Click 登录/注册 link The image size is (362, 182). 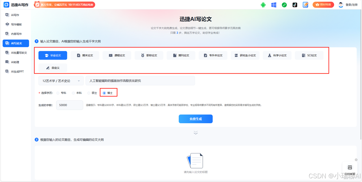pos(352,5)
